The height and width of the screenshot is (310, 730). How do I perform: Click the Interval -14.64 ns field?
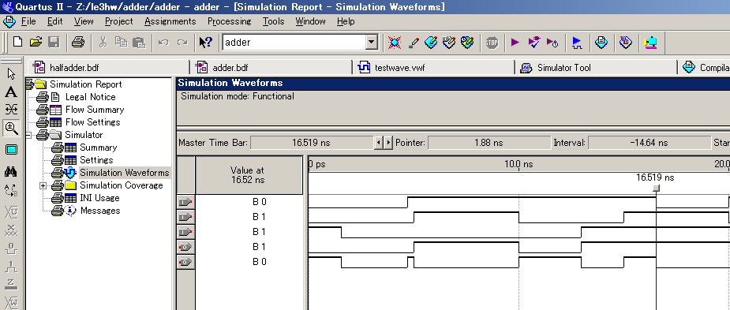[649, 143]
